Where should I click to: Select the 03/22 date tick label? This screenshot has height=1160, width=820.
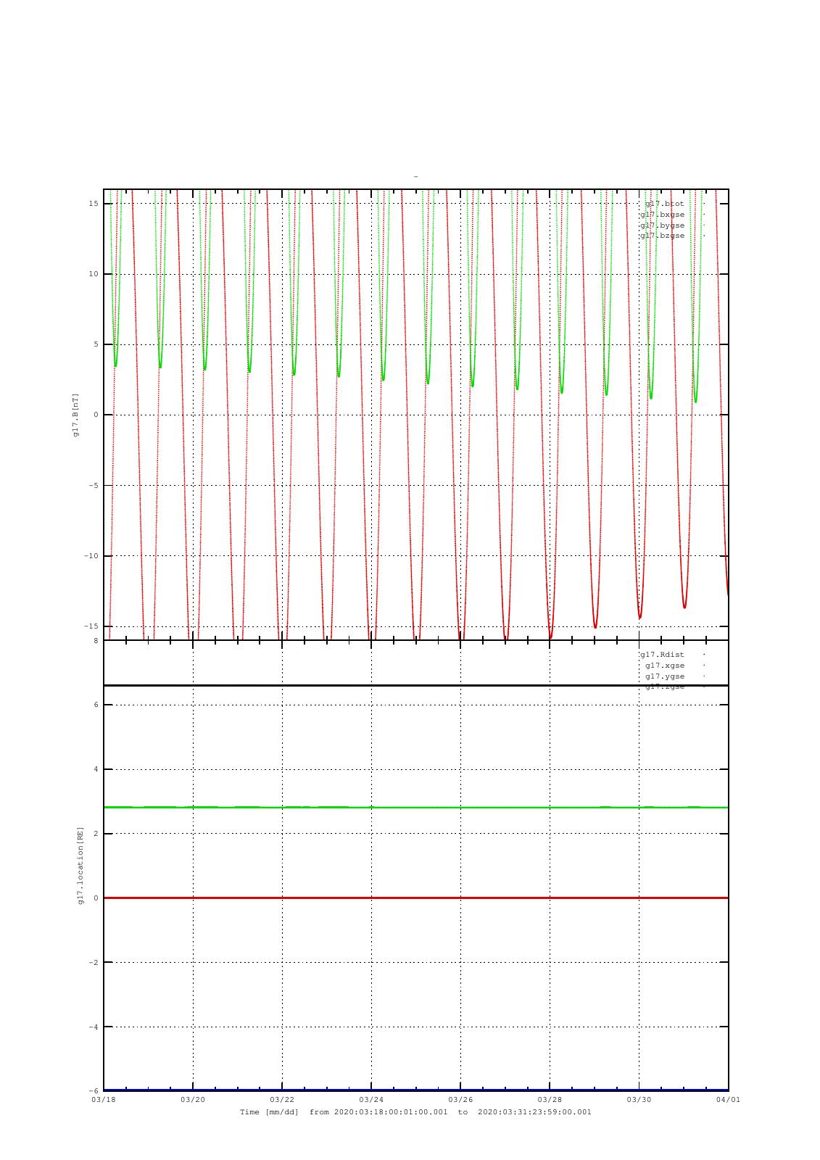coord(282,1100)
